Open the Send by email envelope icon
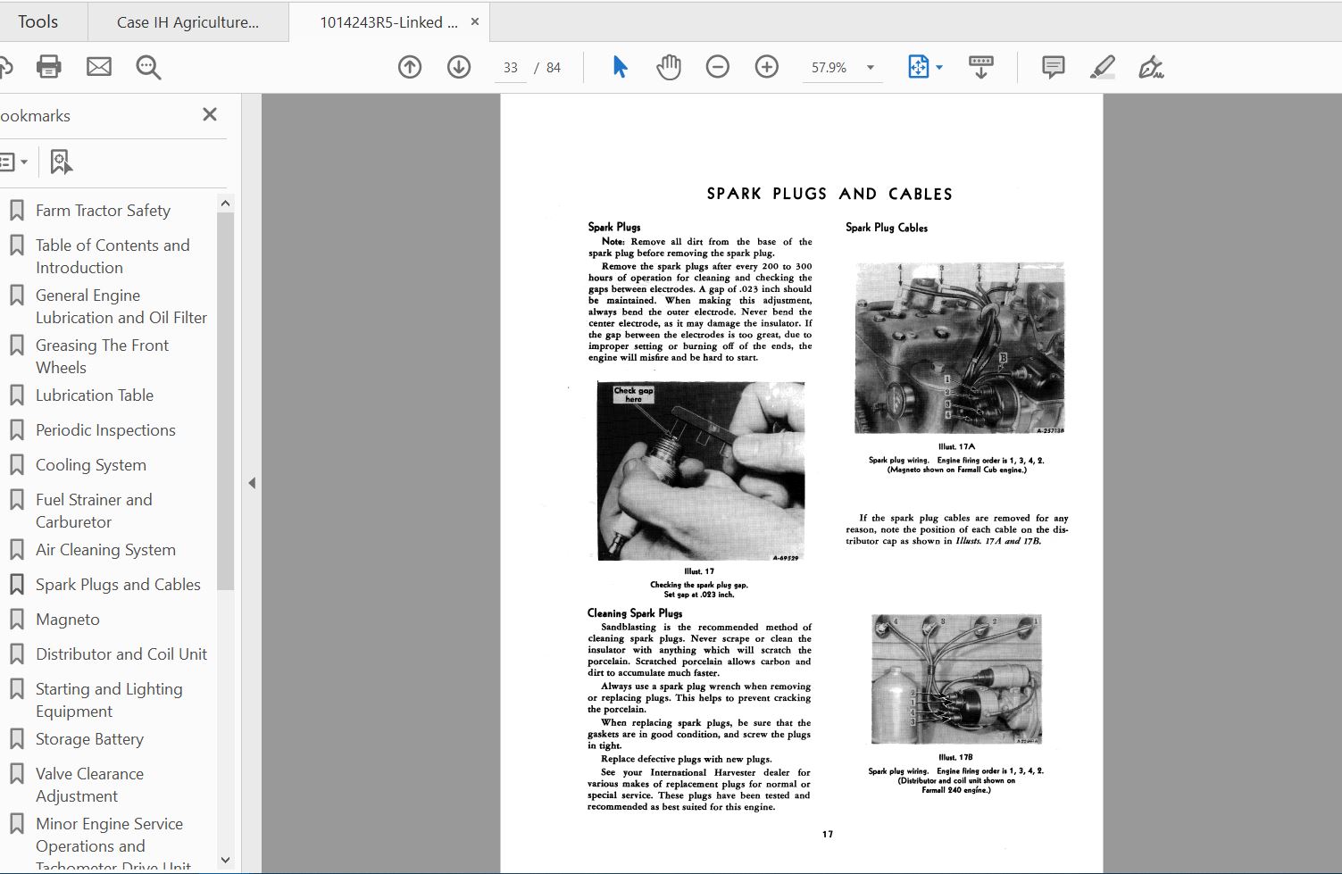The width and height of the screenshot is (1342, 874). [x=99, y=67]
